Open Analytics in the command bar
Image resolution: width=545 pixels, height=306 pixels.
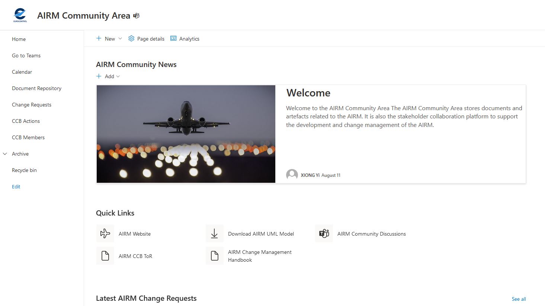tap(189, 39)
